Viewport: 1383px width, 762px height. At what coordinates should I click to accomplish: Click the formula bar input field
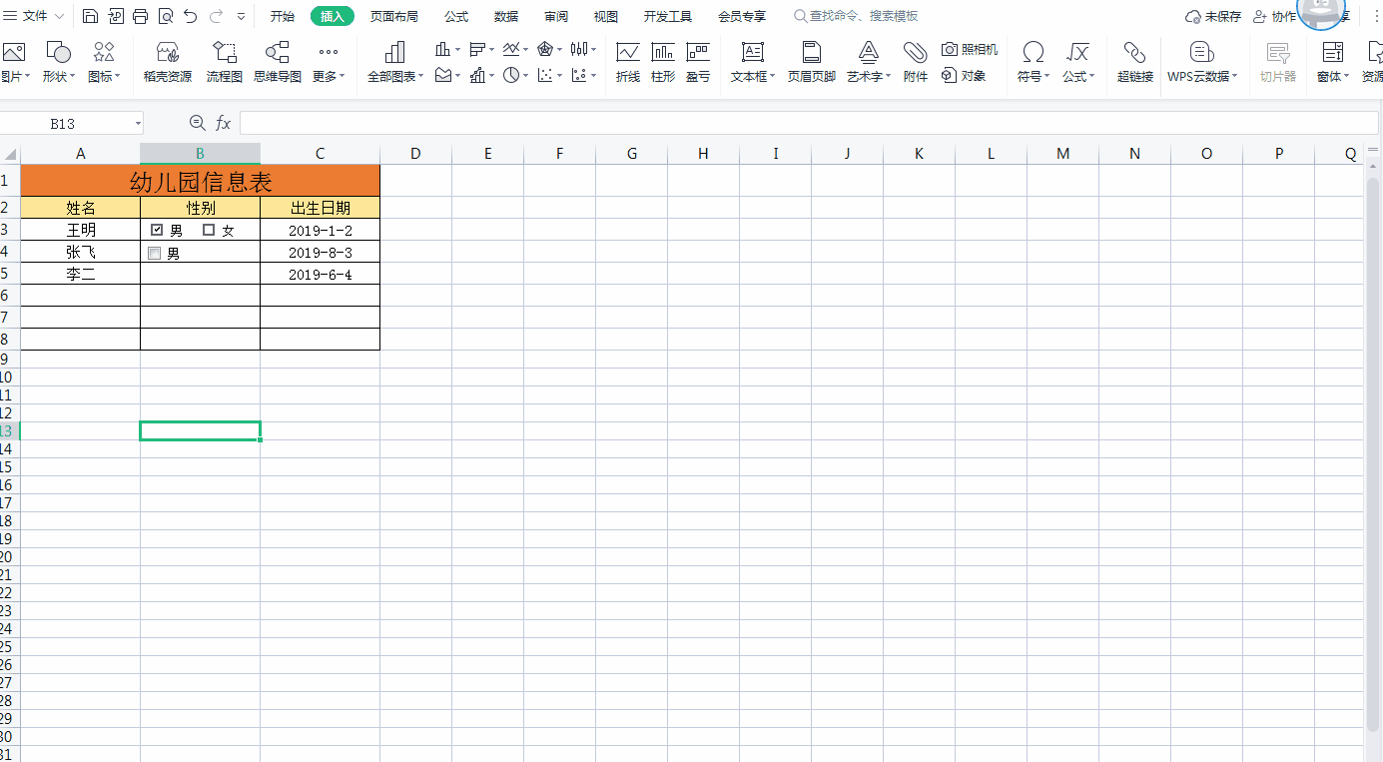810,123
